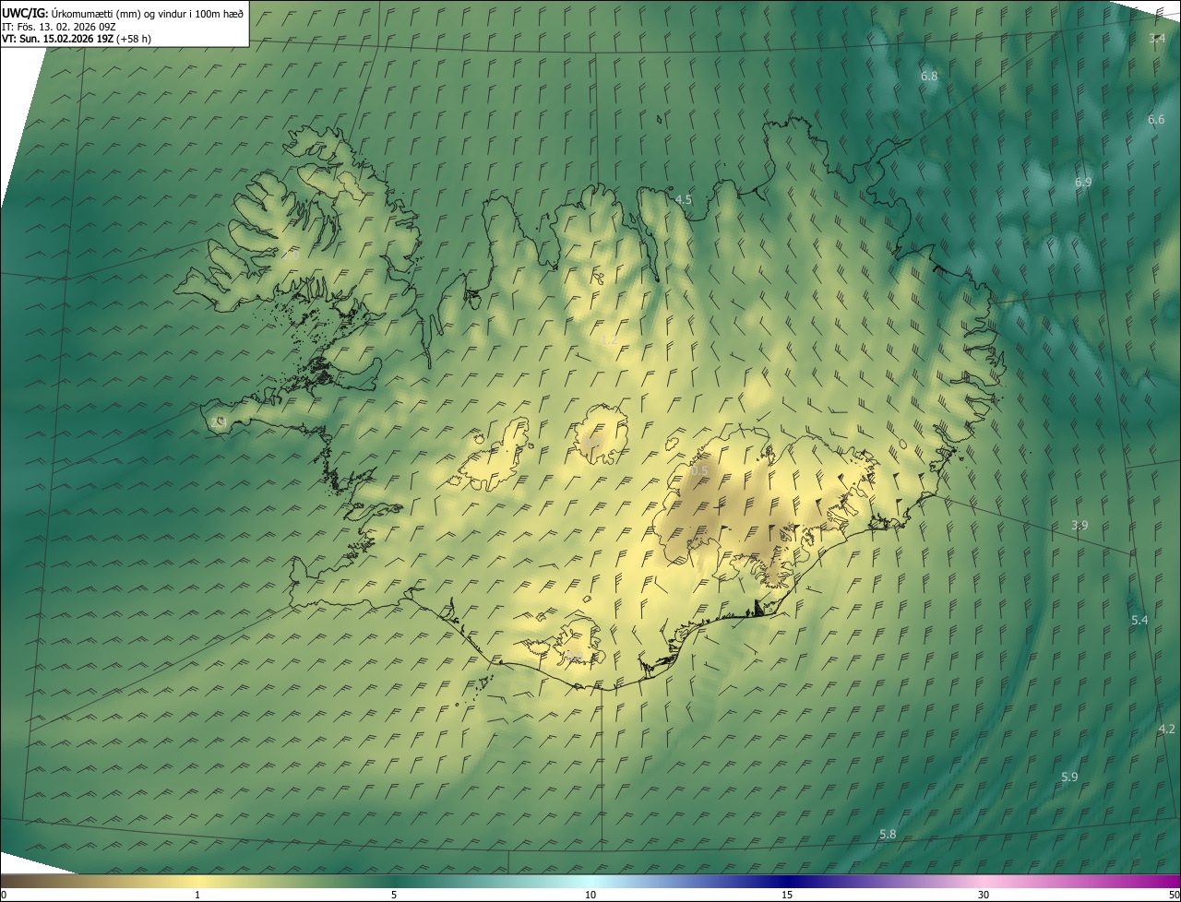
Task: Click the '5' tick on the color scale
Action: [394, 895]
